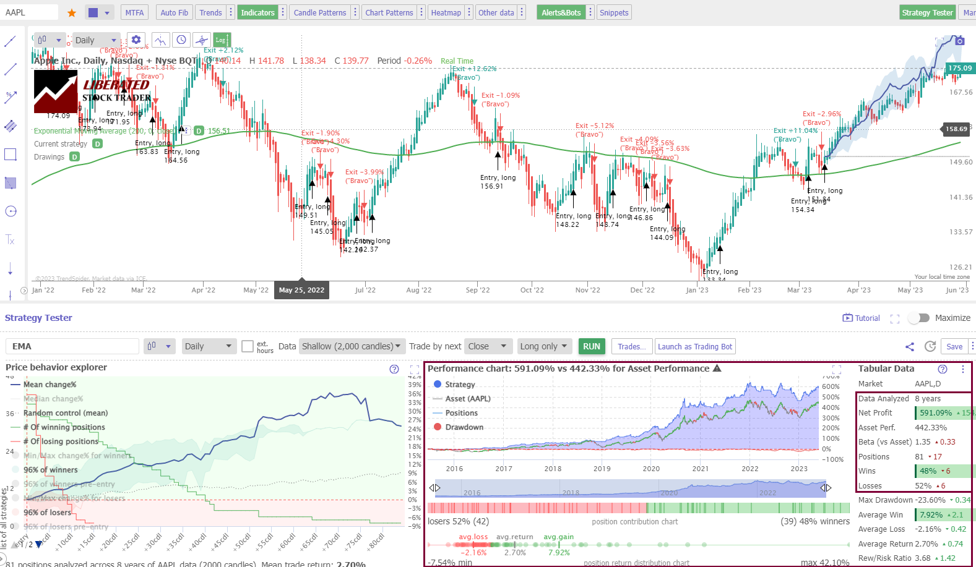976x567 pixels.
Task: Open chart settings gear icon
Action: tap(136, 40)
